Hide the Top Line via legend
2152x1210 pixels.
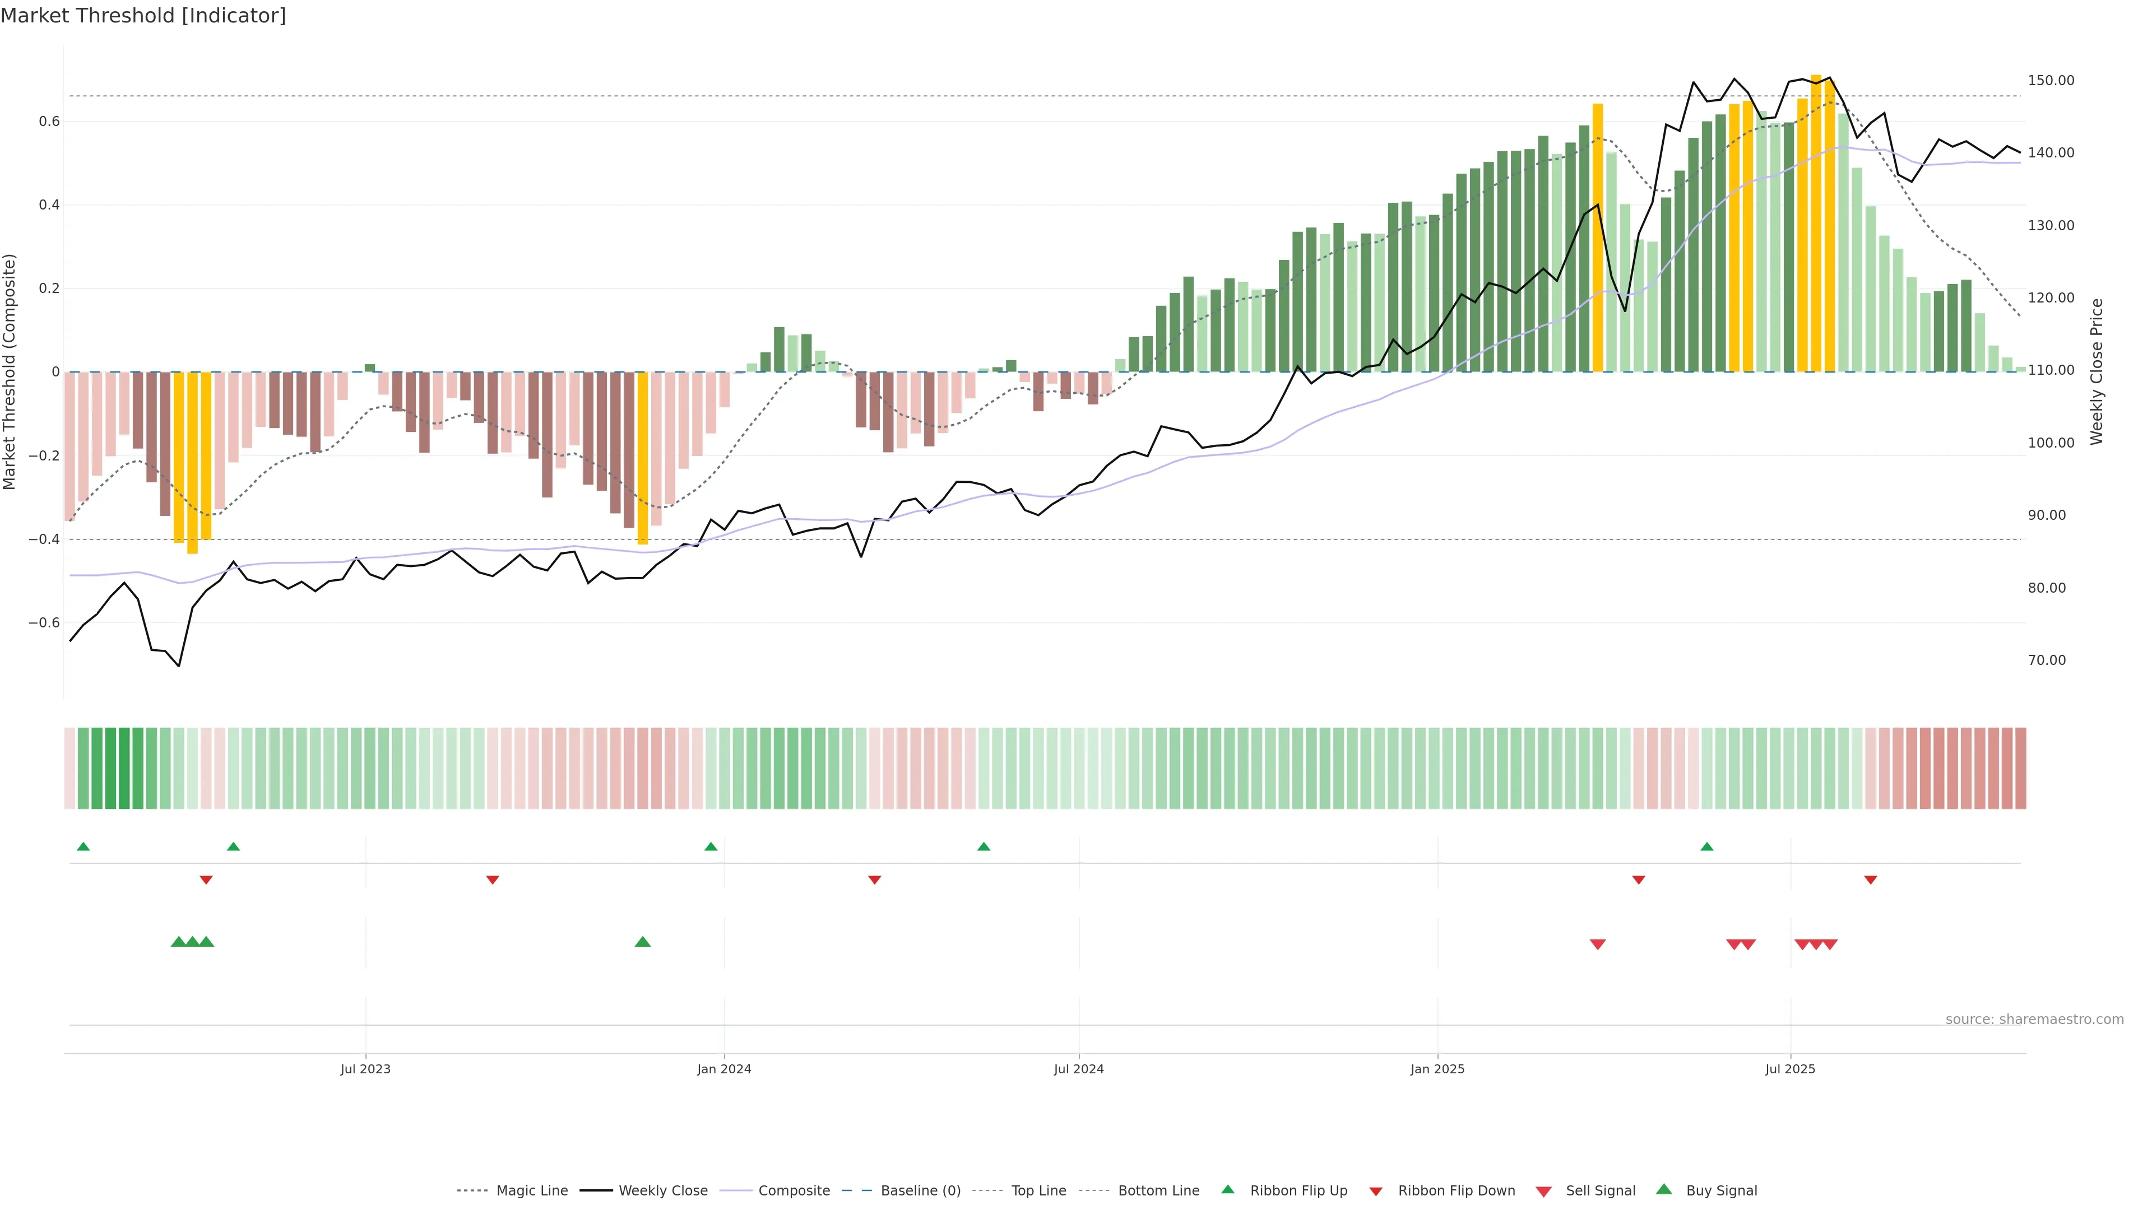click(1038, 1191)
